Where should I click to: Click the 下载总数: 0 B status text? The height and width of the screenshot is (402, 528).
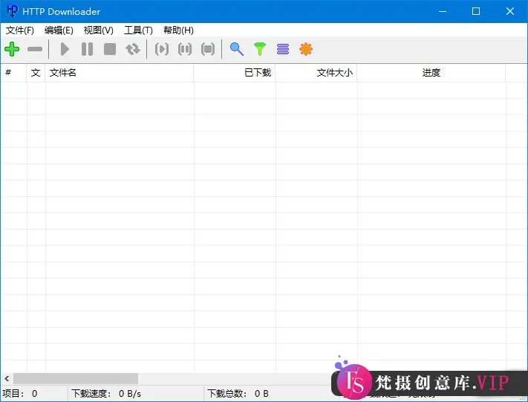tap(238, 394)
